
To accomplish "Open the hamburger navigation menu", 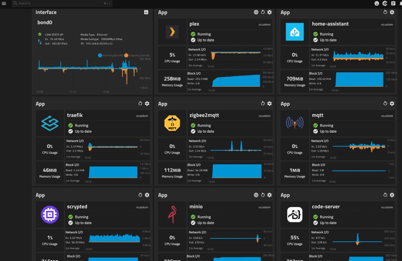I will [4, 3].
